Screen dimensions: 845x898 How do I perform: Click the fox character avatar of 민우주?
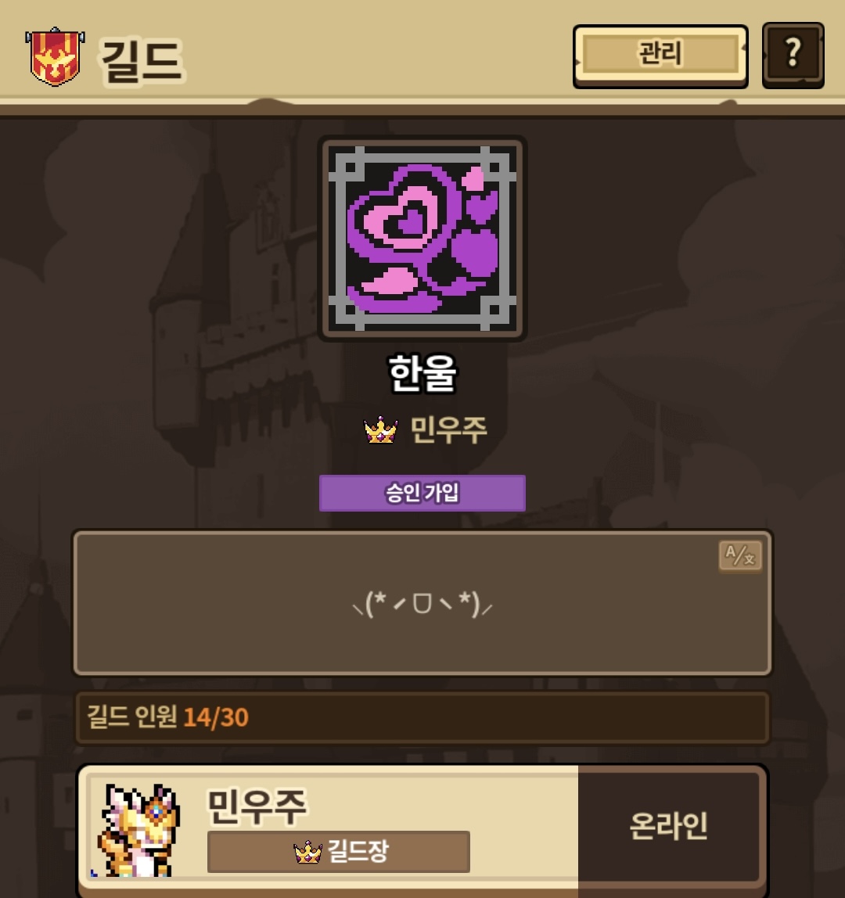tap(138, 830)
